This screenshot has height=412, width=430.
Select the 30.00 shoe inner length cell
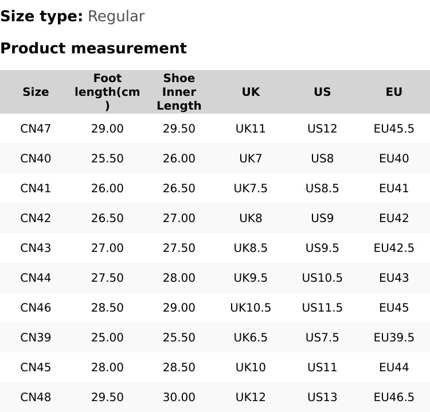pyautogui.click(x=179, y=397)
